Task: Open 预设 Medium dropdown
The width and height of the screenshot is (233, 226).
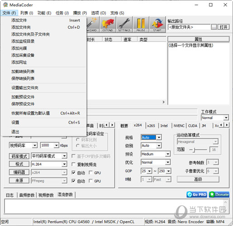Action: [167, 154]
